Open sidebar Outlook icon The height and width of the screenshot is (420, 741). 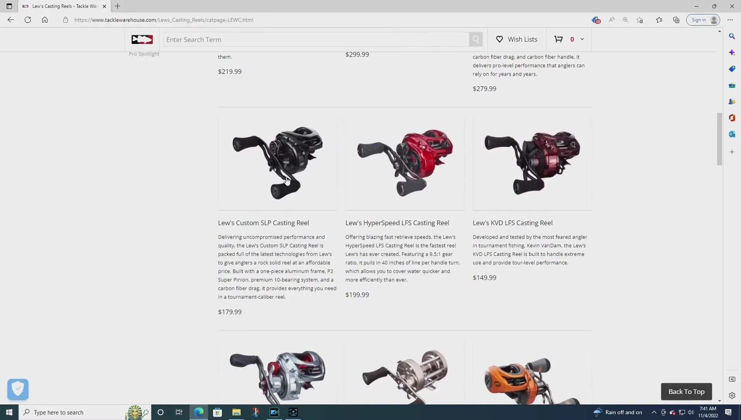click(x=732, y=134)
